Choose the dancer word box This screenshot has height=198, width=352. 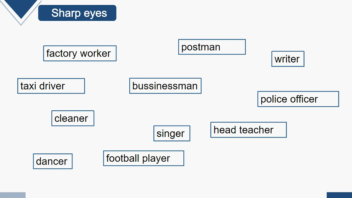53,161
